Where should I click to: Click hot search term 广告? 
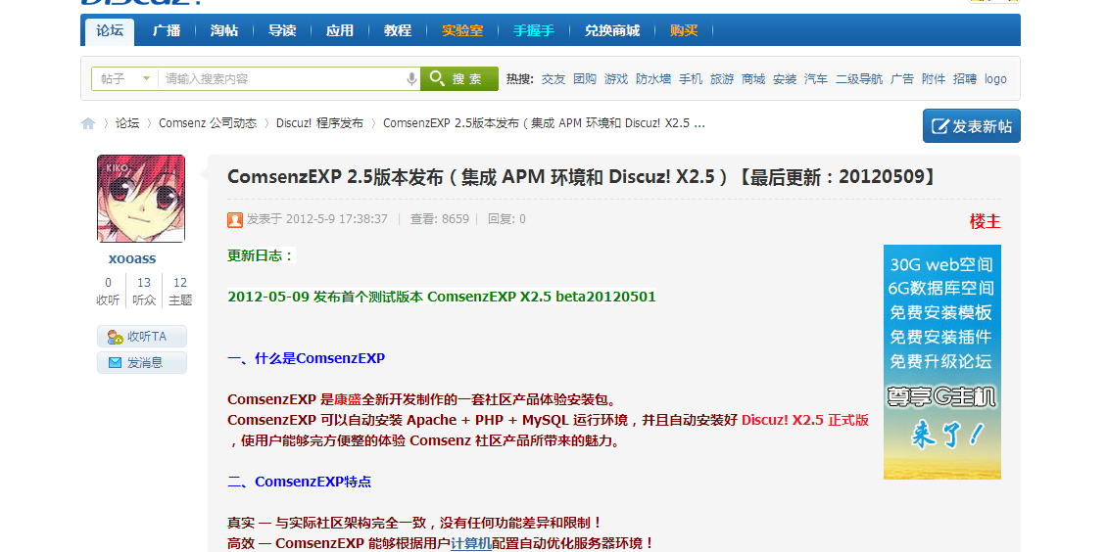901,79
